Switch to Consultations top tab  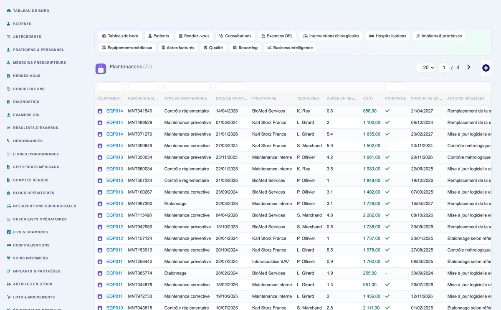pyautogui.click(x=235, y=36)
